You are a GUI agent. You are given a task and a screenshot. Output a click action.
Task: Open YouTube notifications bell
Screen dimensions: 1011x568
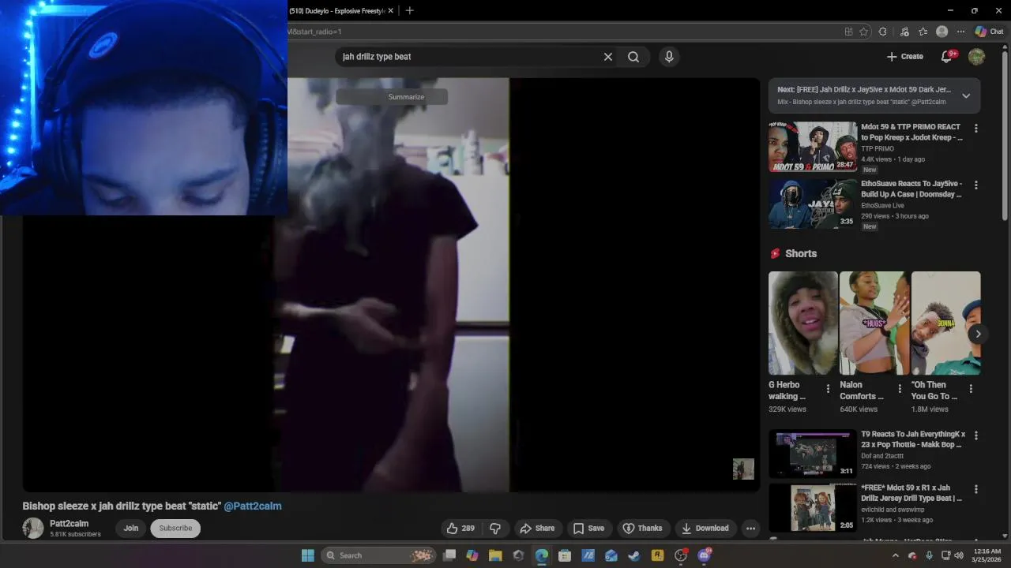coord(946,57)
